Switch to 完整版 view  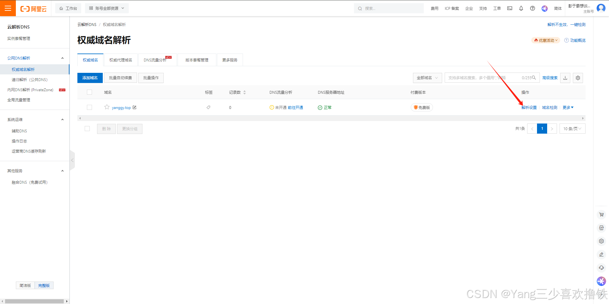[44, 285]
